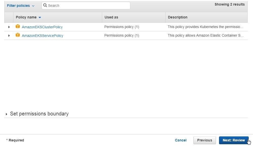
Task: Expand the AmazonEKSClusterPolicy row
Action: pos(9,27)
